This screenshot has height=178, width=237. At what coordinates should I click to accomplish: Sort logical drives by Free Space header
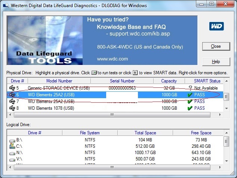(198, 133)
